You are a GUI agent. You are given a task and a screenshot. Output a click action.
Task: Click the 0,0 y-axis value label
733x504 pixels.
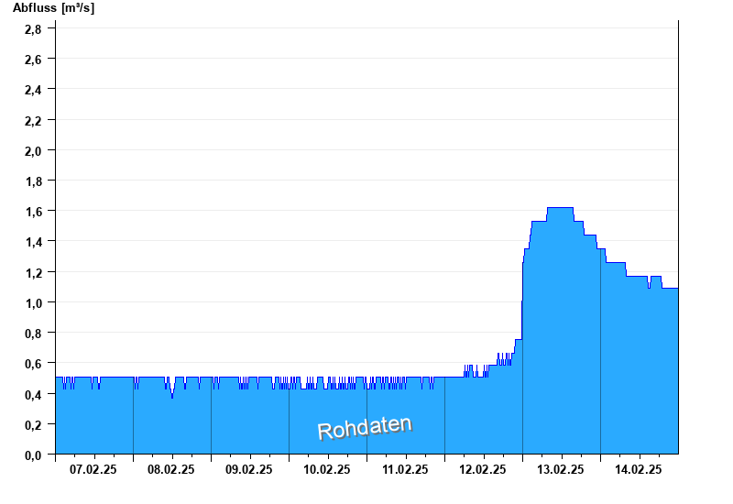click(33, 455)
